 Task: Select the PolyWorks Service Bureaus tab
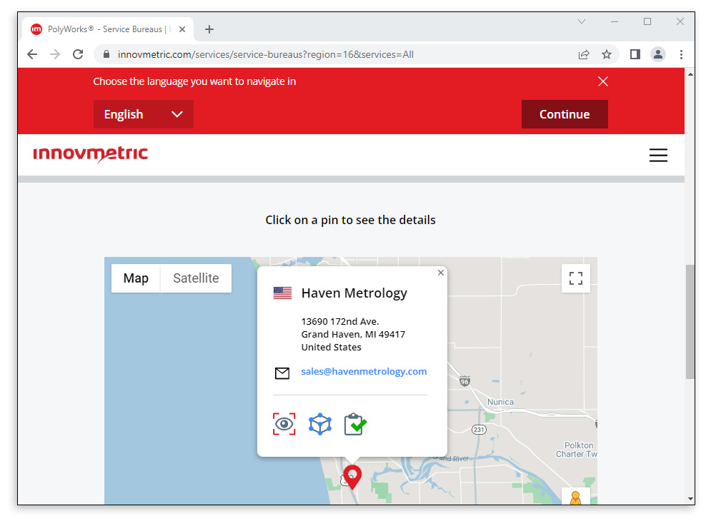pos(108,29)
